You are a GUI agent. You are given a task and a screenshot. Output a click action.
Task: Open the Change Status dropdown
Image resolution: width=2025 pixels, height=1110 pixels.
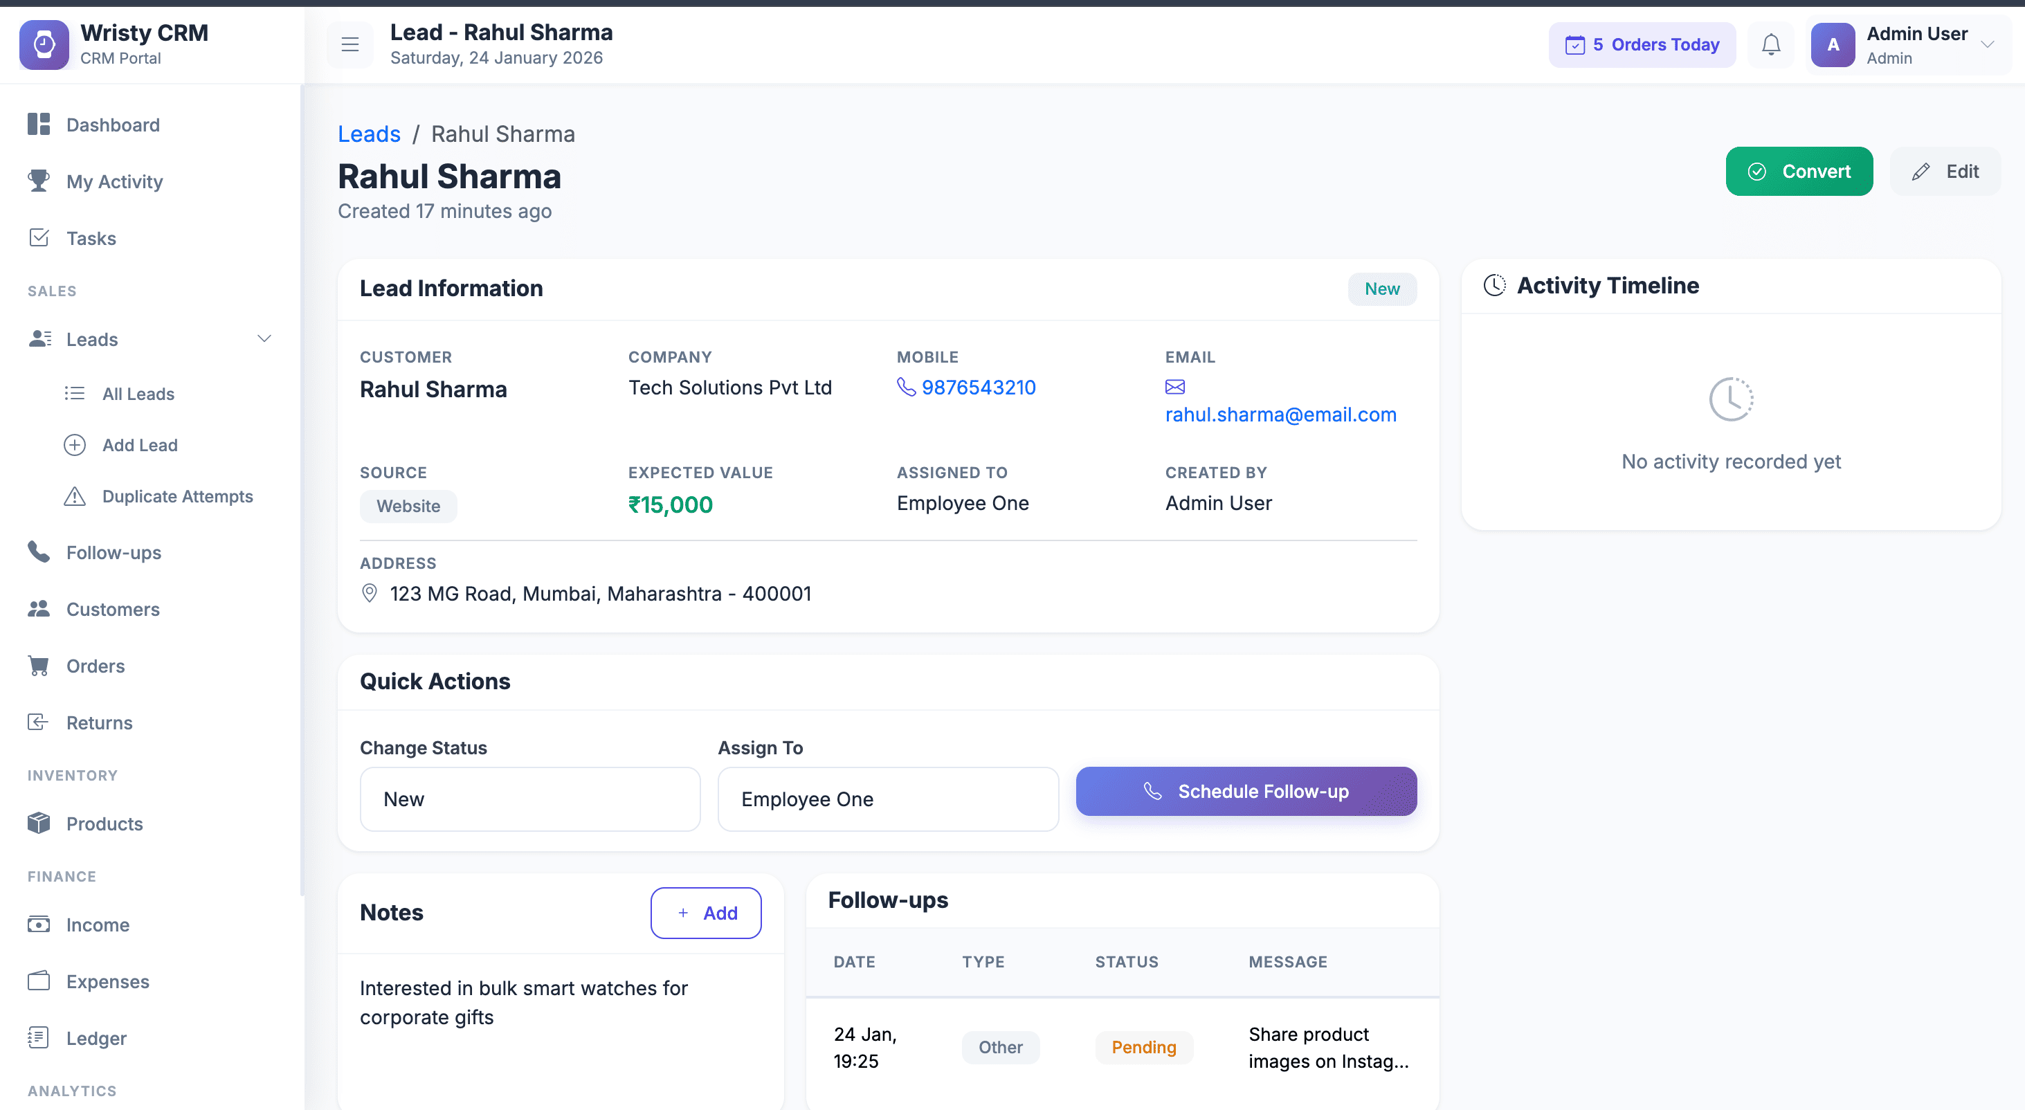point(530,799)
